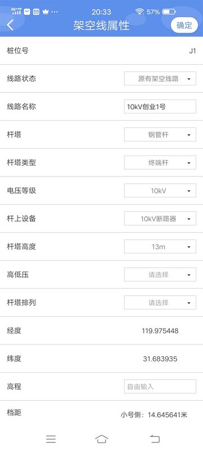Change the 电压等级 10kV selection

[160, 191]
